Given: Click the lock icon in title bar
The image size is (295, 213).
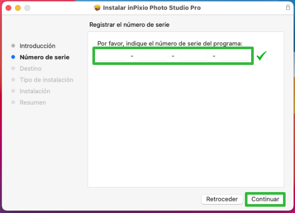Looking at the screenshot, I should (288, 7).
